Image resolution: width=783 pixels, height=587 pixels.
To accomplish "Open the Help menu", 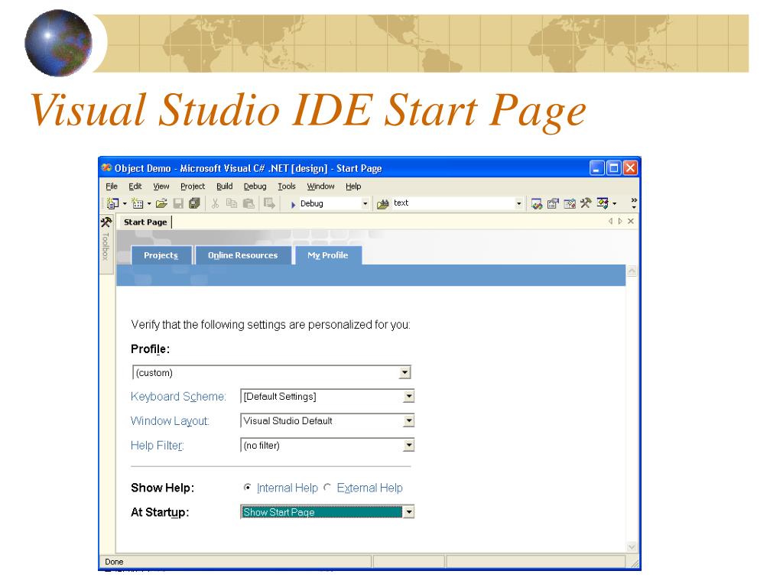I will pos(353,186).
